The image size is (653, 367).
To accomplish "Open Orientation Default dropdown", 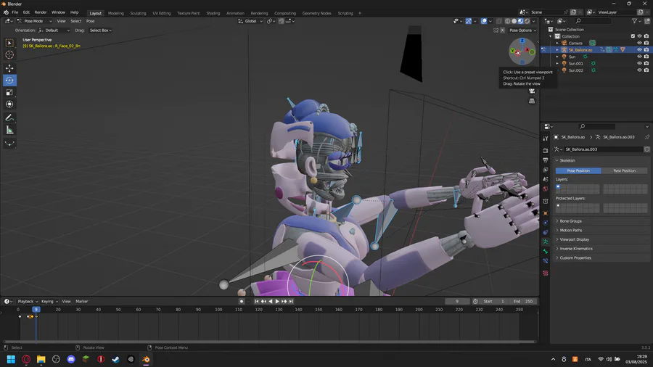I will click(54, 30).
